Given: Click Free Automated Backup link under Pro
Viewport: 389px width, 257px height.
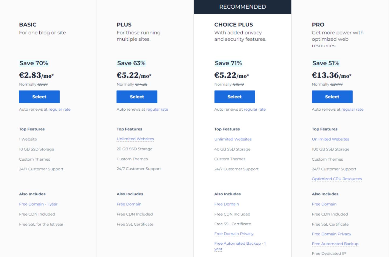Looking at the screenshot, I should tap(335, 244).
